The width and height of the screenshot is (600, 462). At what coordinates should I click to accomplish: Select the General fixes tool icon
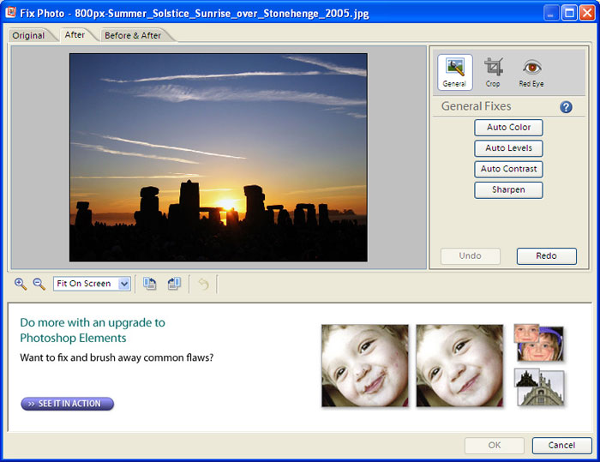(x=454, y=72)
